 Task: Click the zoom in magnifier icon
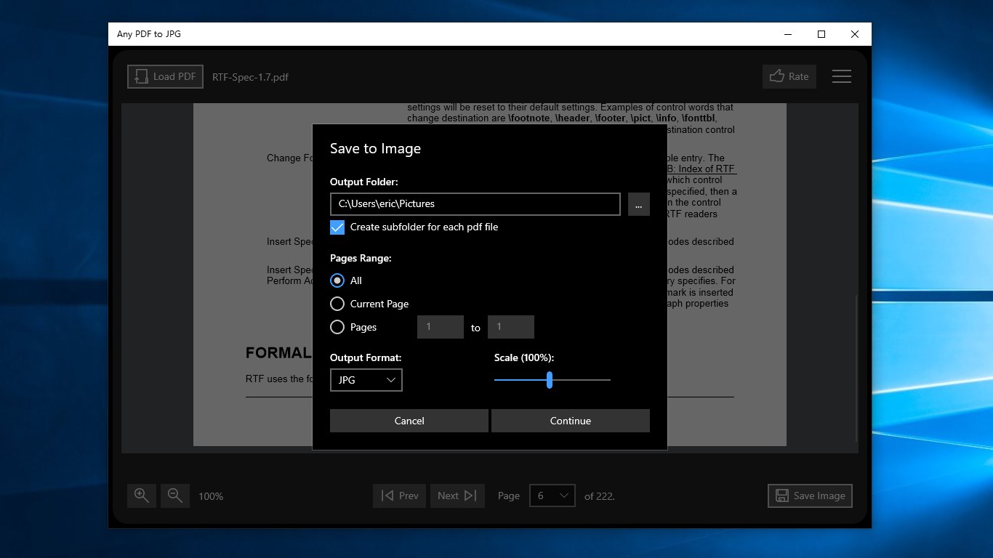[142, 496]
